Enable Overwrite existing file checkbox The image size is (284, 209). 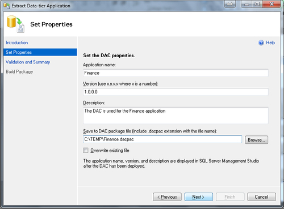(86, 150)
